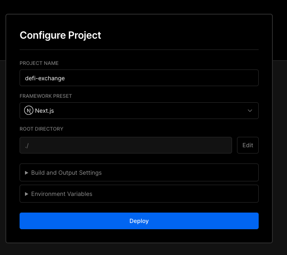Click the chevron arrow in Framework Preset
This screenshot has width=287, height=255.
click(250, 111)
